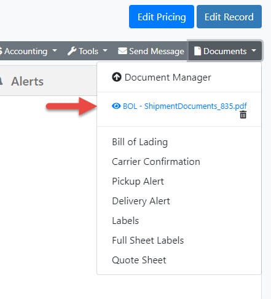The height and width of the screenshot is (299, 271).
Task: Select Pickup Alert document option
Action: click(138, 181)
